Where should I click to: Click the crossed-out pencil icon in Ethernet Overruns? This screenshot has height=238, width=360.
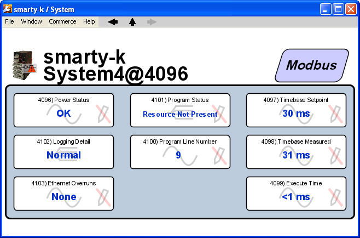click(x=103, y=197)
